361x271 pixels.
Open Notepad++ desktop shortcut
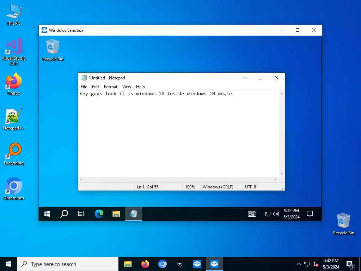(14, 119)
